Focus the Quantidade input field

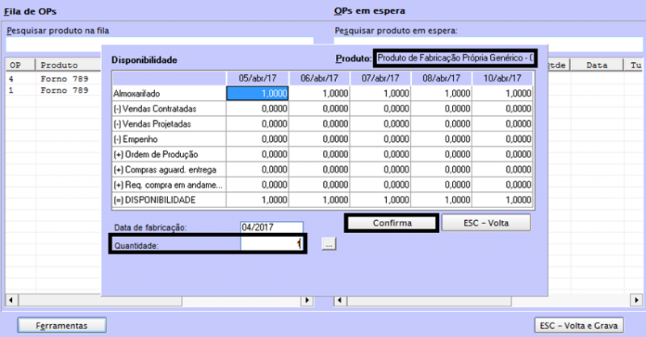[271, 244]
